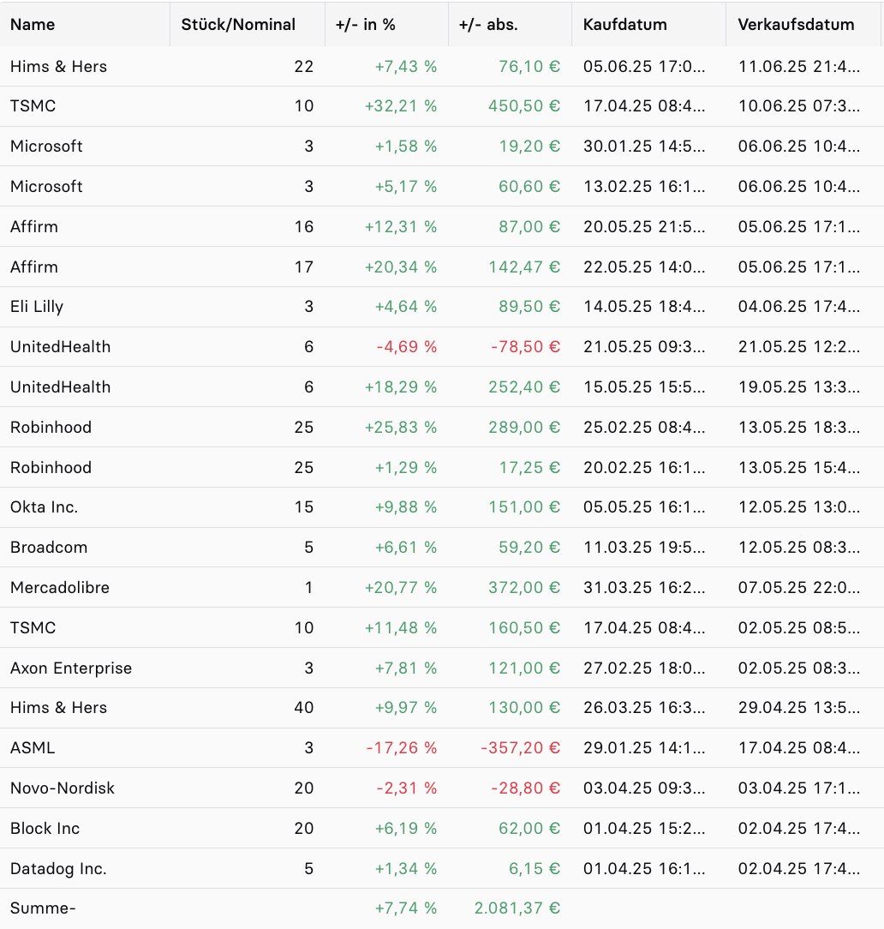884x929 pixels.
Task: Click the Block Inc entry
Action: (x=442, y=828)
